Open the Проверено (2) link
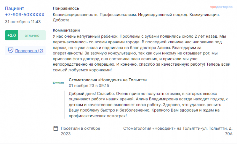This screenshot has height=144, width=237. pyautogui.click(x=29, y=51)
